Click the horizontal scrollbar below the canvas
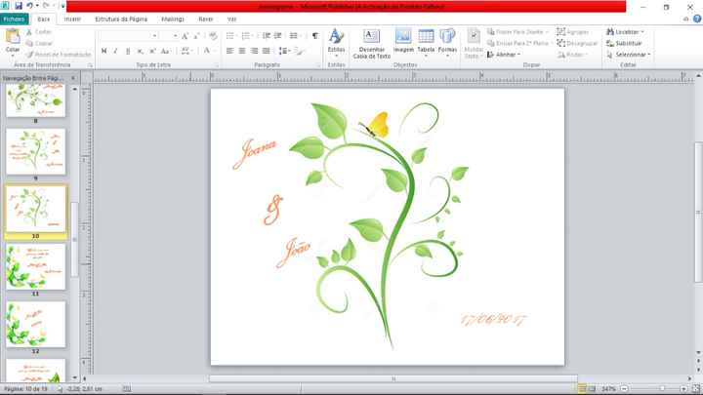 (x=393, y=378)
